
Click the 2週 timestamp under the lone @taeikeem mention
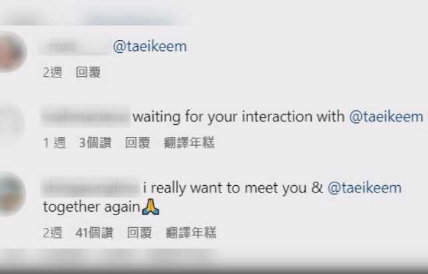[x=52, y=73]
